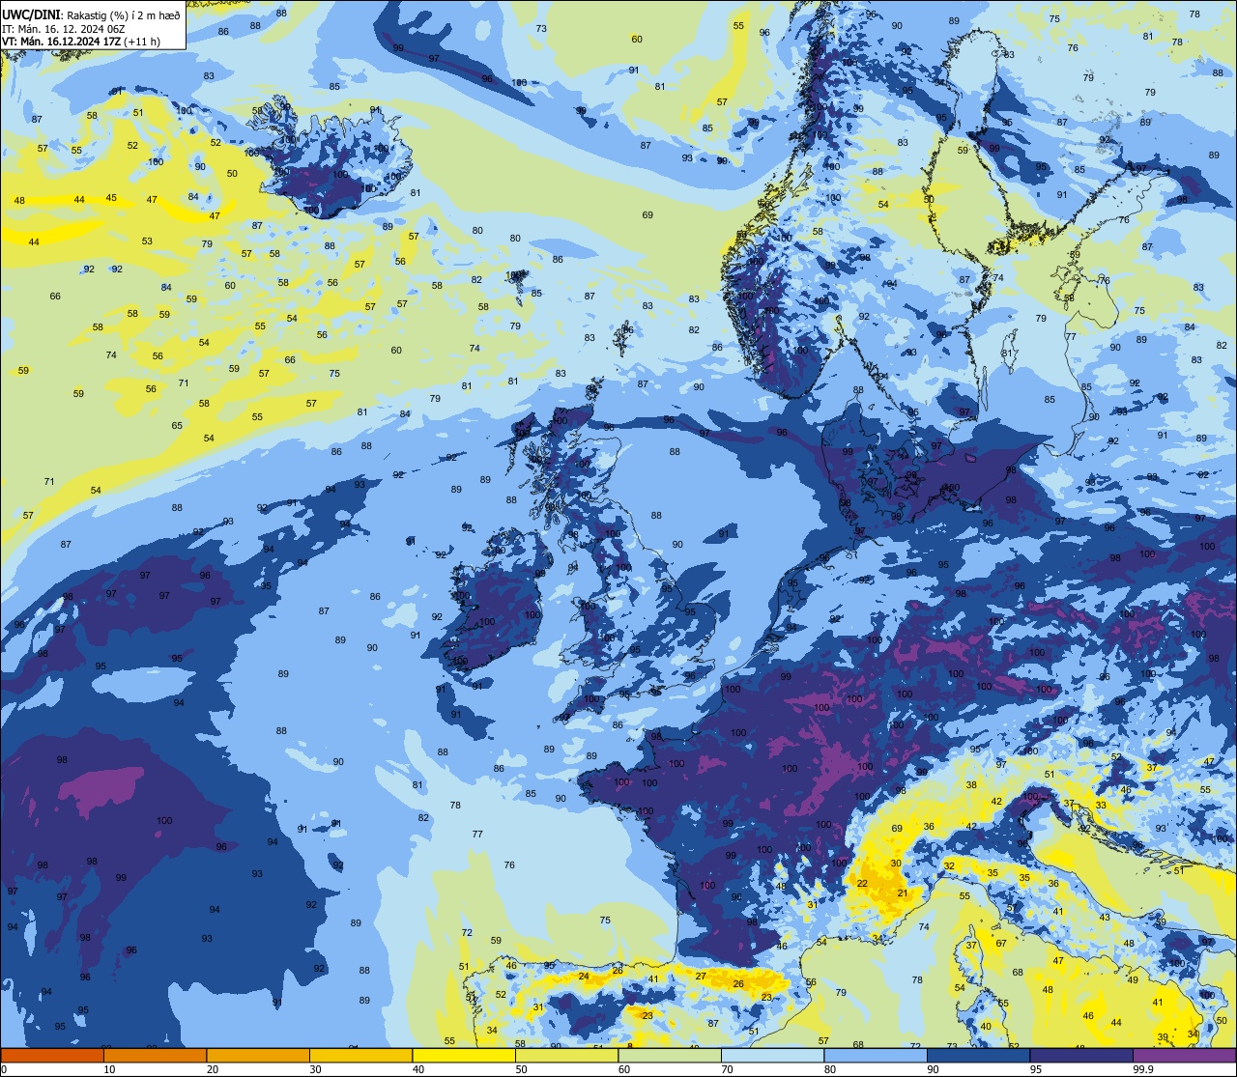Pick the 50–60% pale yellow legend segment
This screenshot has height=1077, width=1237.
click(x=566, y=1055)
